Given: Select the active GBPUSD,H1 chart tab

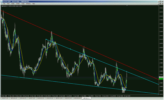Looking at the screenshot, I should point(86,98).
